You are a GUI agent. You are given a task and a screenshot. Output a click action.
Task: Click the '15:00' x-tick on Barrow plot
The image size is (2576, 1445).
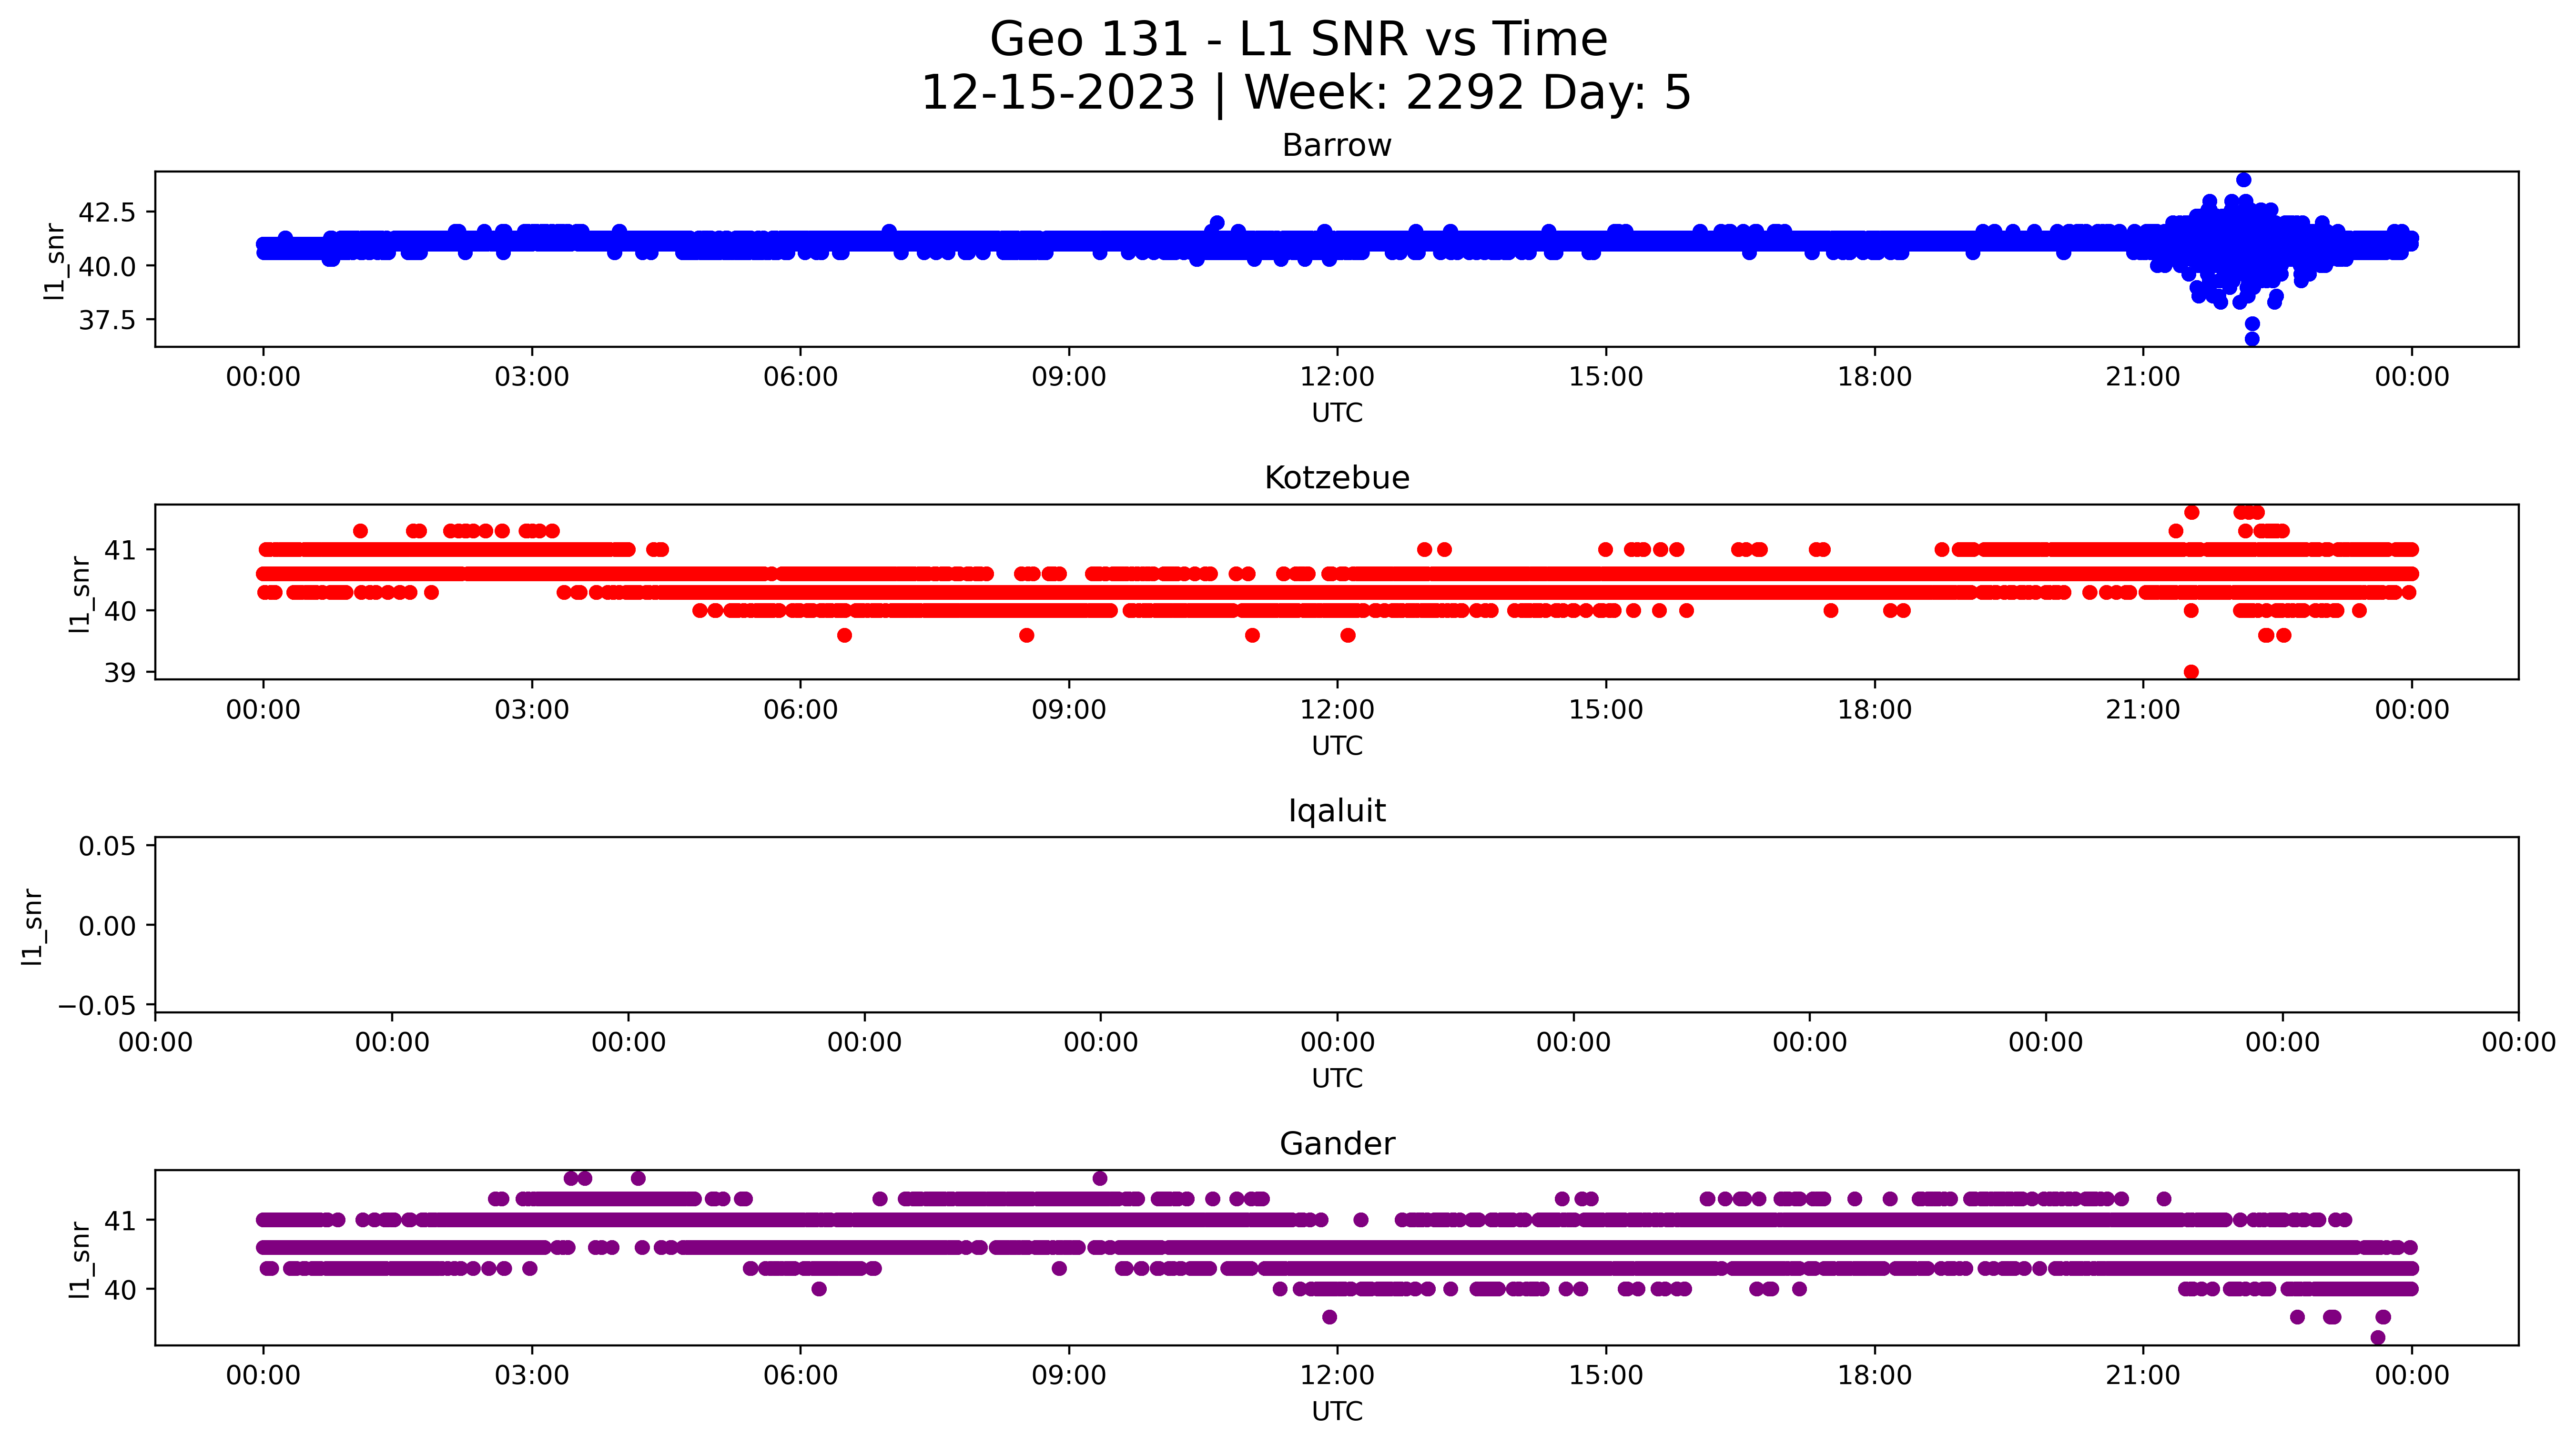tap(1606, 377)
